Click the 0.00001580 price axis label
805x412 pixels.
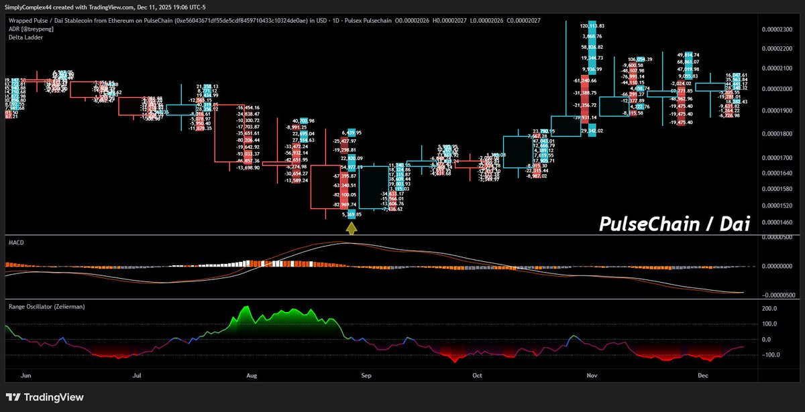[x=778, y=189]
